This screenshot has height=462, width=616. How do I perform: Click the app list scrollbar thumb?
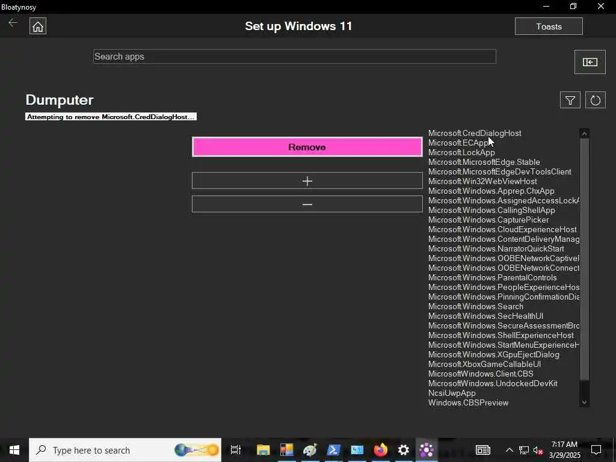[x=584, y=259]
